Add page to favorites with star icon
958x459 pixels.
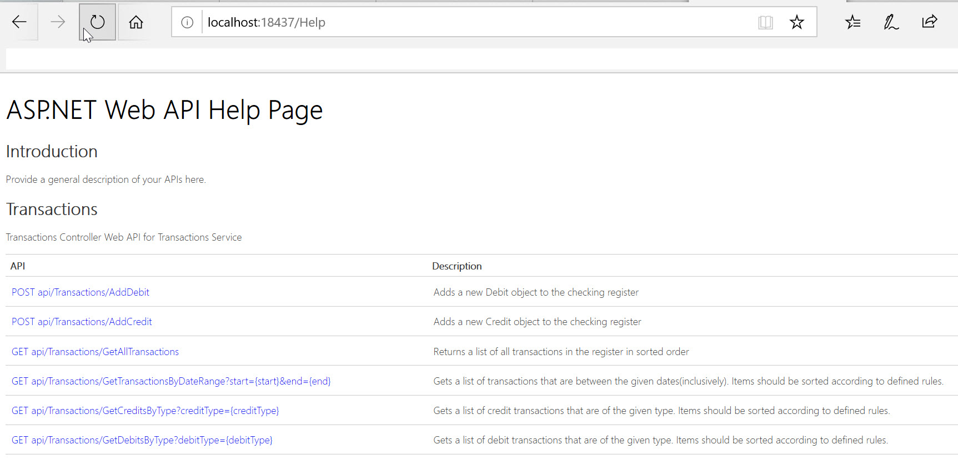pos(797,22)
